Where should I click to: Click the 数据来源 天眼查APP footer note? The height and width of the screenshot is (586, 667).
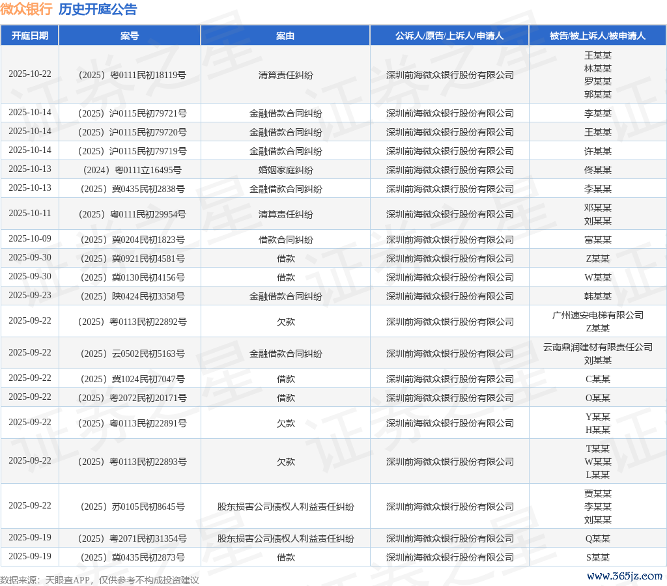[99, 579]
